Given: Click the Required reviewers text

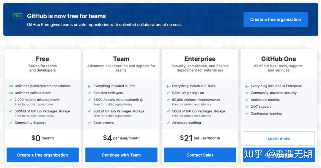Looking at the screenshot, I should [108, 93].
